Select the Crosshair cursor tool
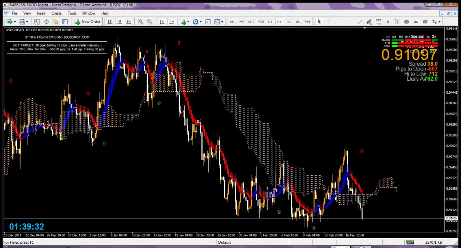Viewport: 461px width, 248px height. pyautogui.click(x=329, y=22)
